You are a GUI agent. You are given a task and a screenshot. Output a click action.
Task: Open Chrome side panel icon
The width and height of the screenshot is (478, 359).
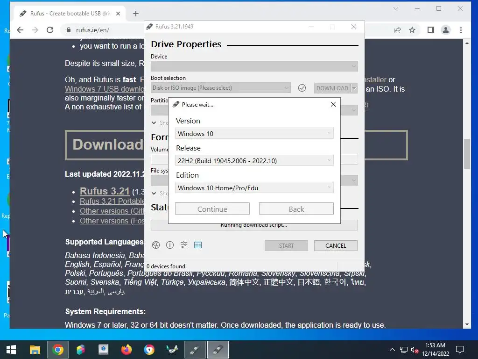pyautogui.click(x=430, y=30)
